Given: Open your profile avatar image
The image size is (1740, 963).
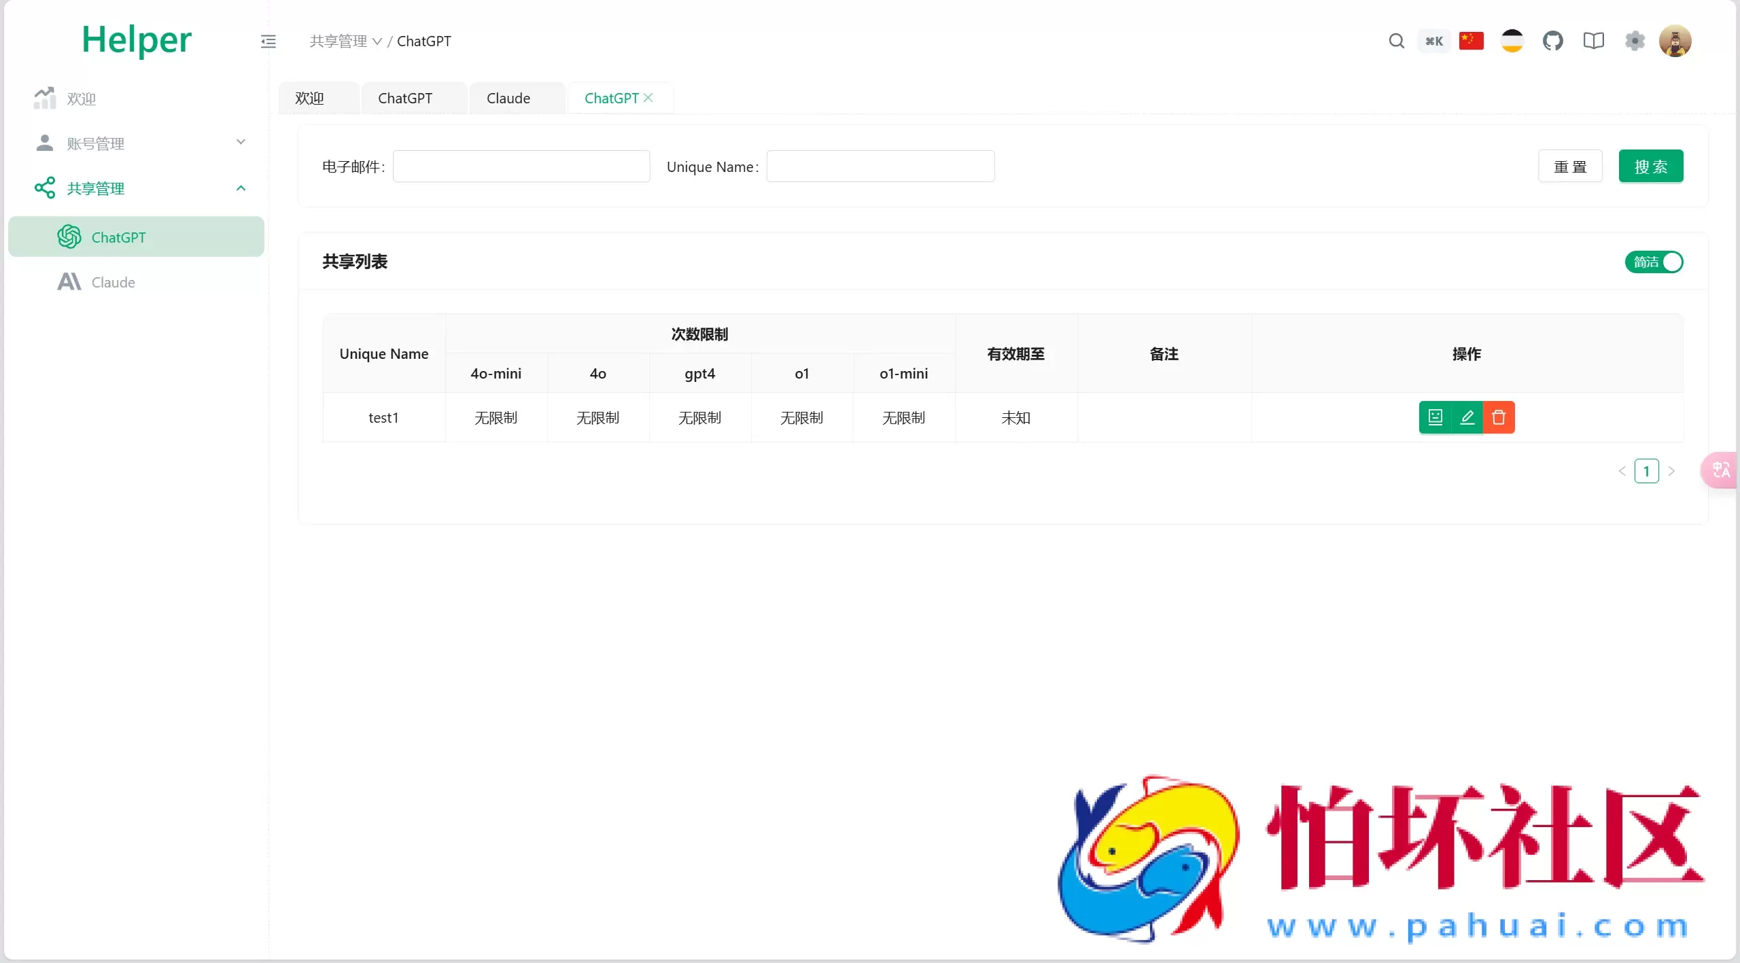Looking at the screenshot, I should (x=1674, y=41).
